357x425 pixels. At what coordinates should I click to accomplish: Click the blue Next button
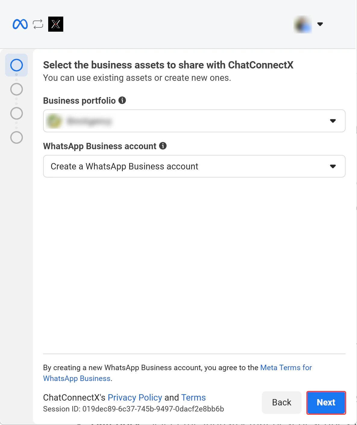point(326,402)
